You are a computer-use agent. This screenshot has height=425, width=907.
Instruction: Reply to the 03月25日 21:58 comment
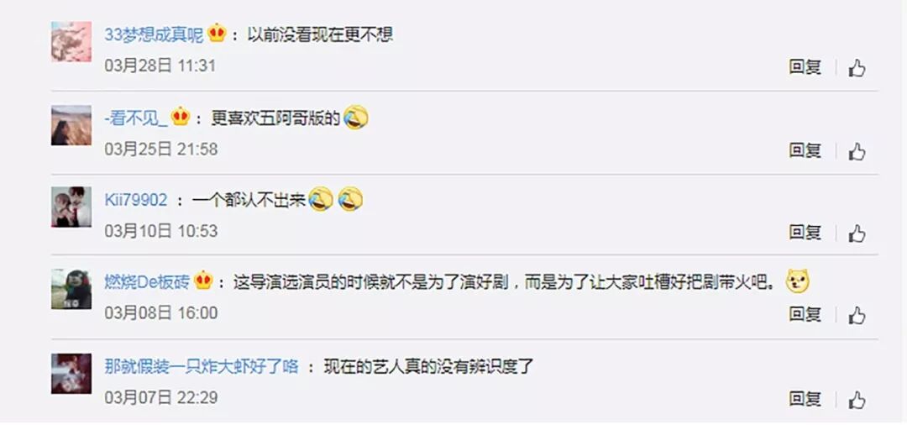(805, 150)
